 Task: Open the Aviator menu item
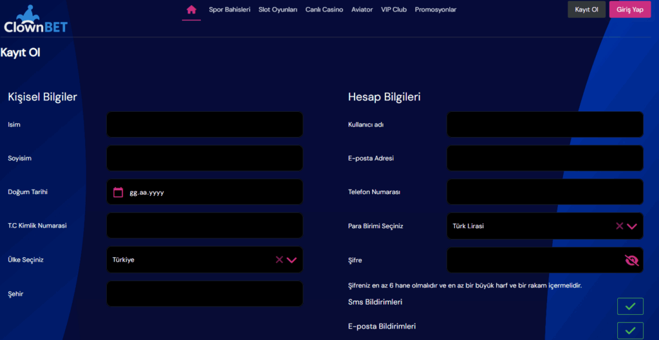click(x=362, y=10)
